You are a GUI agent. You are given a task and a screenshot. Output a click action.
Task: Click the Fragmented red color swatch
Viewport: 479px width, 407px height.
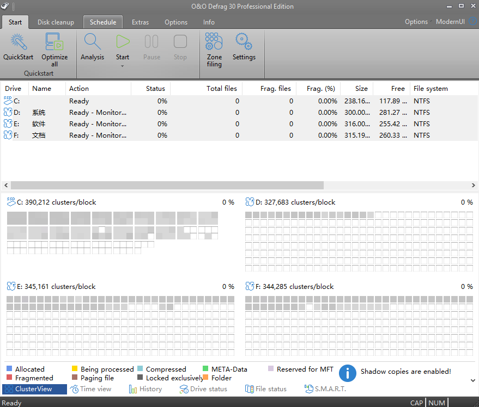coord(9,378)
